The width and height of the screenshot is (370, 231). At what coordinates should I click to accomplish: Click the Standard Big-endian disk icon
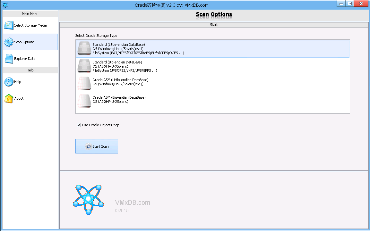[x=84, y=66]
